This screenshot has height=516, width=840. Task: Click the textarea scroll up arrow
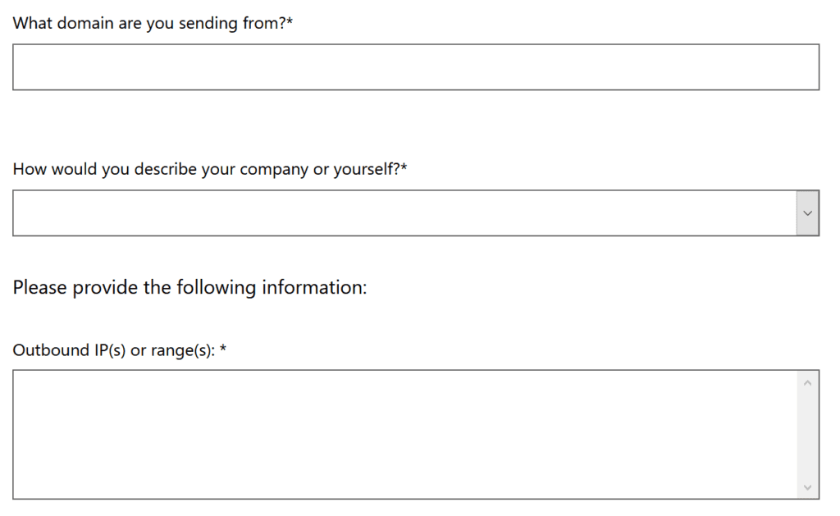[x=807, y=382]
